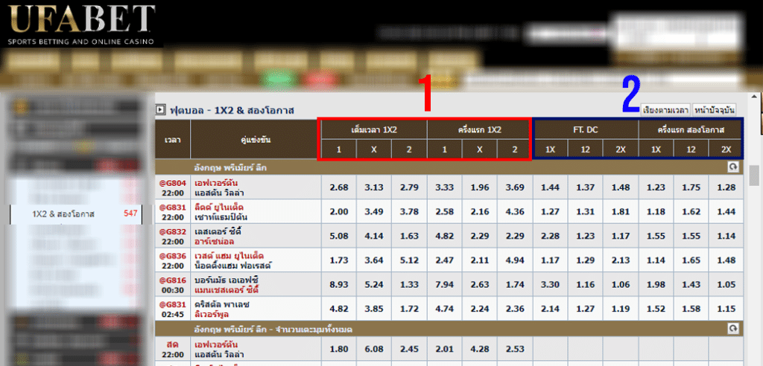
Task: Pick odds 3.78 in ลีดส์ ยูไนเต็ด row
Action: (x=409, y=212)
